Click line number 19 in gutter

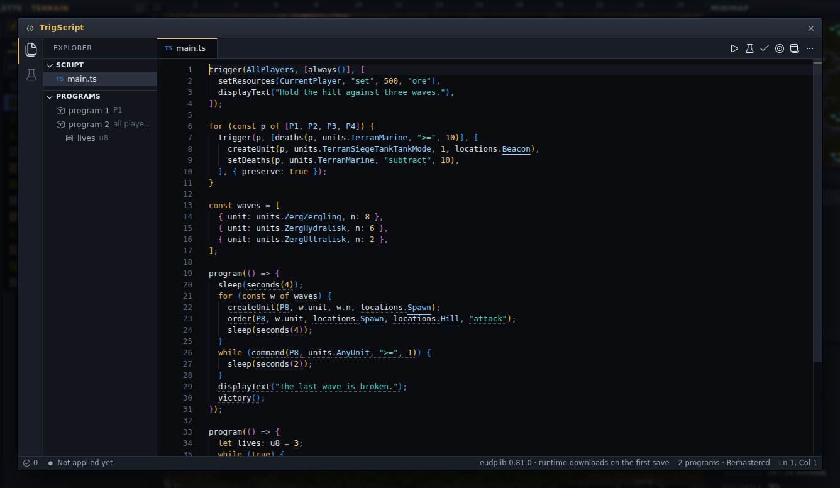(x=188, y=274)
